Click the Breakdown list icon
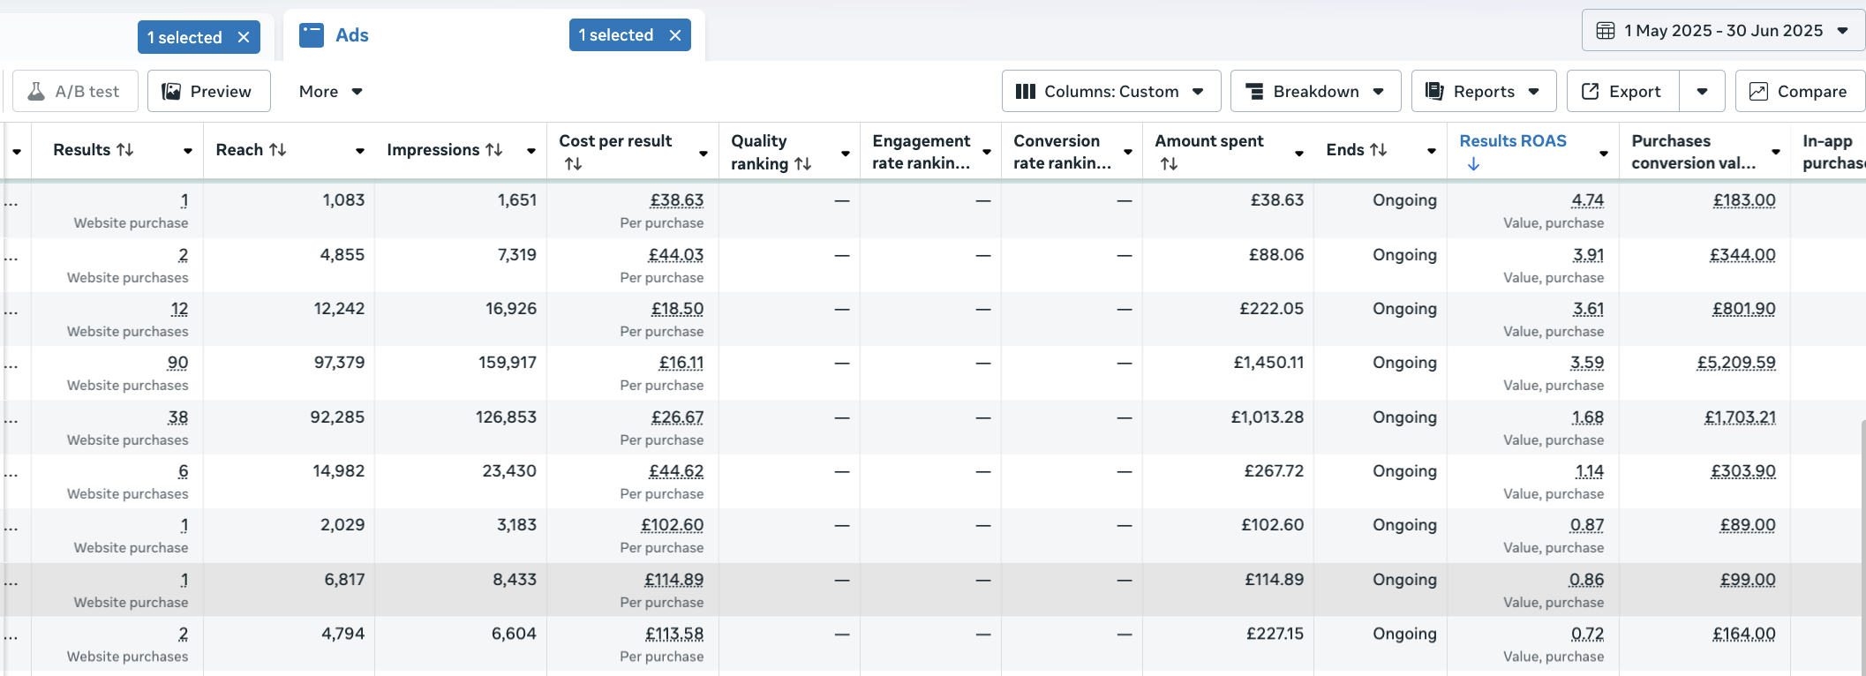The image size is (1866, 676). pos(1253,91)
